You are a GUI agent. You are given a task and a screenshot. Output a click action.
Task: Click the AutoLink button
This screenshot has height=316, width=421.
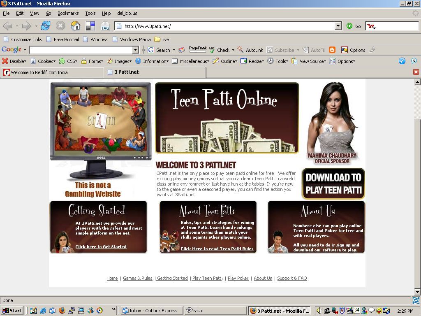click(x=250, y=50)
